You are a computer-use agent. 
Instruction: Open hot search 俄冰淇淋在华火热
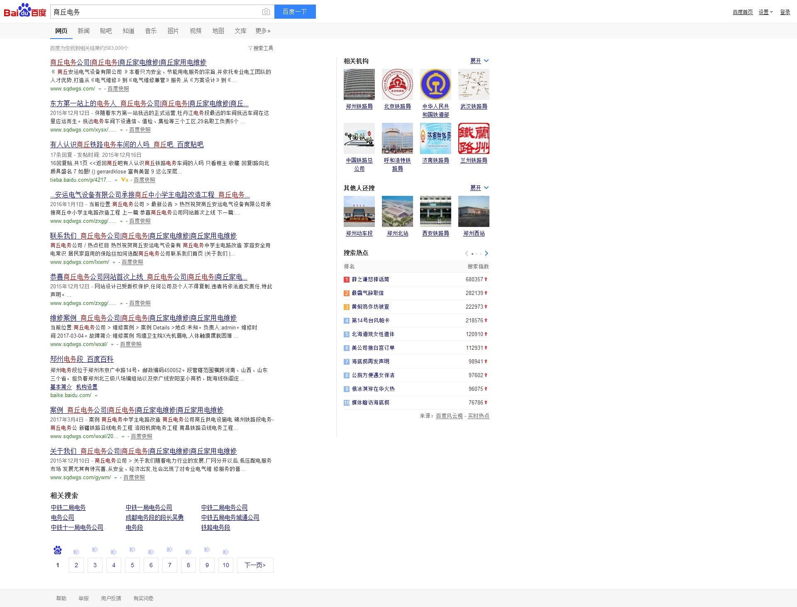pos(373,389)
